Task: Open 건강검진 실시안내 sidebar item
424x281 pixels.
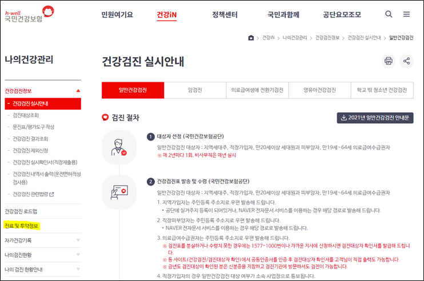Action: (x=43, y=104)
